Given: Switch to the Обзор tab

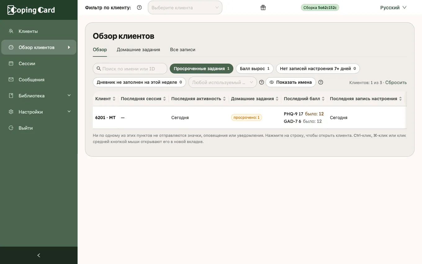Looking at the screenshot, I should coord(100,50).
